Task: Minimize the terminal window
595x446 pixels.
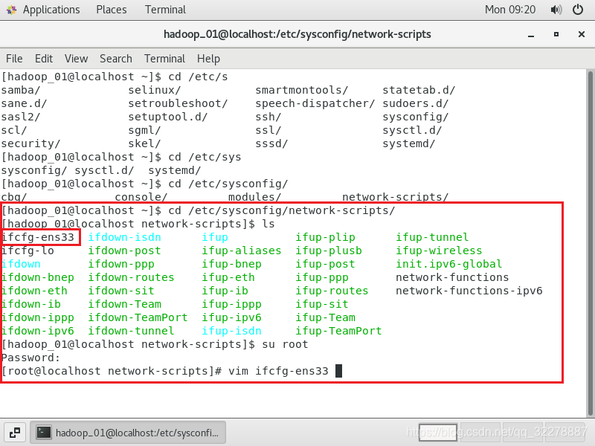Action: [x=531, y=35]
